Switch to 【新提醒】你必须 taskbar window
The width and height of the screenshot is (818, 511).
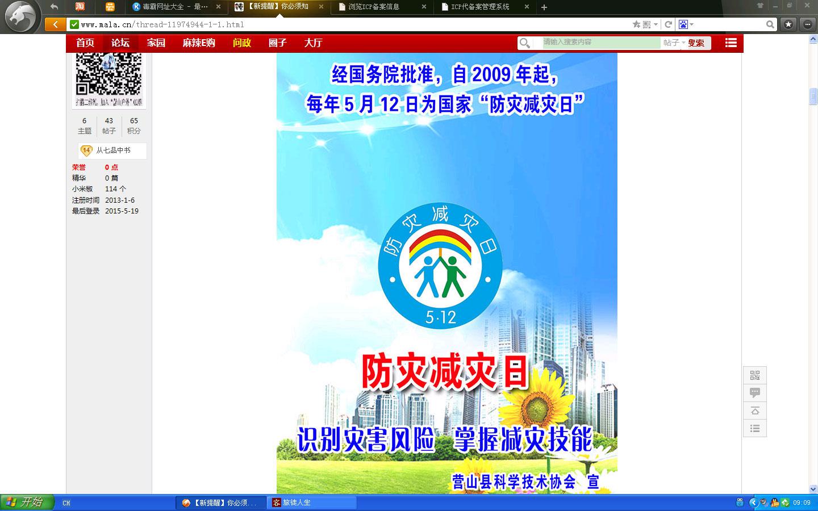point(220,502)
